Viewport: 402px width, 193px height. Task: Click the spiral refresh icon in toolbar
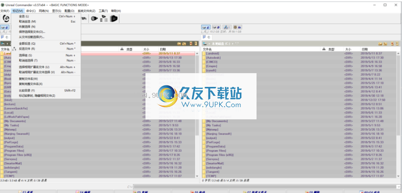click(6, 19)
